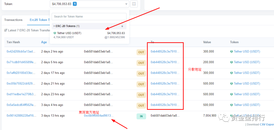Open recipient address in 2 days 23 hrs row
274x130 pixels.
coord(165,94)
